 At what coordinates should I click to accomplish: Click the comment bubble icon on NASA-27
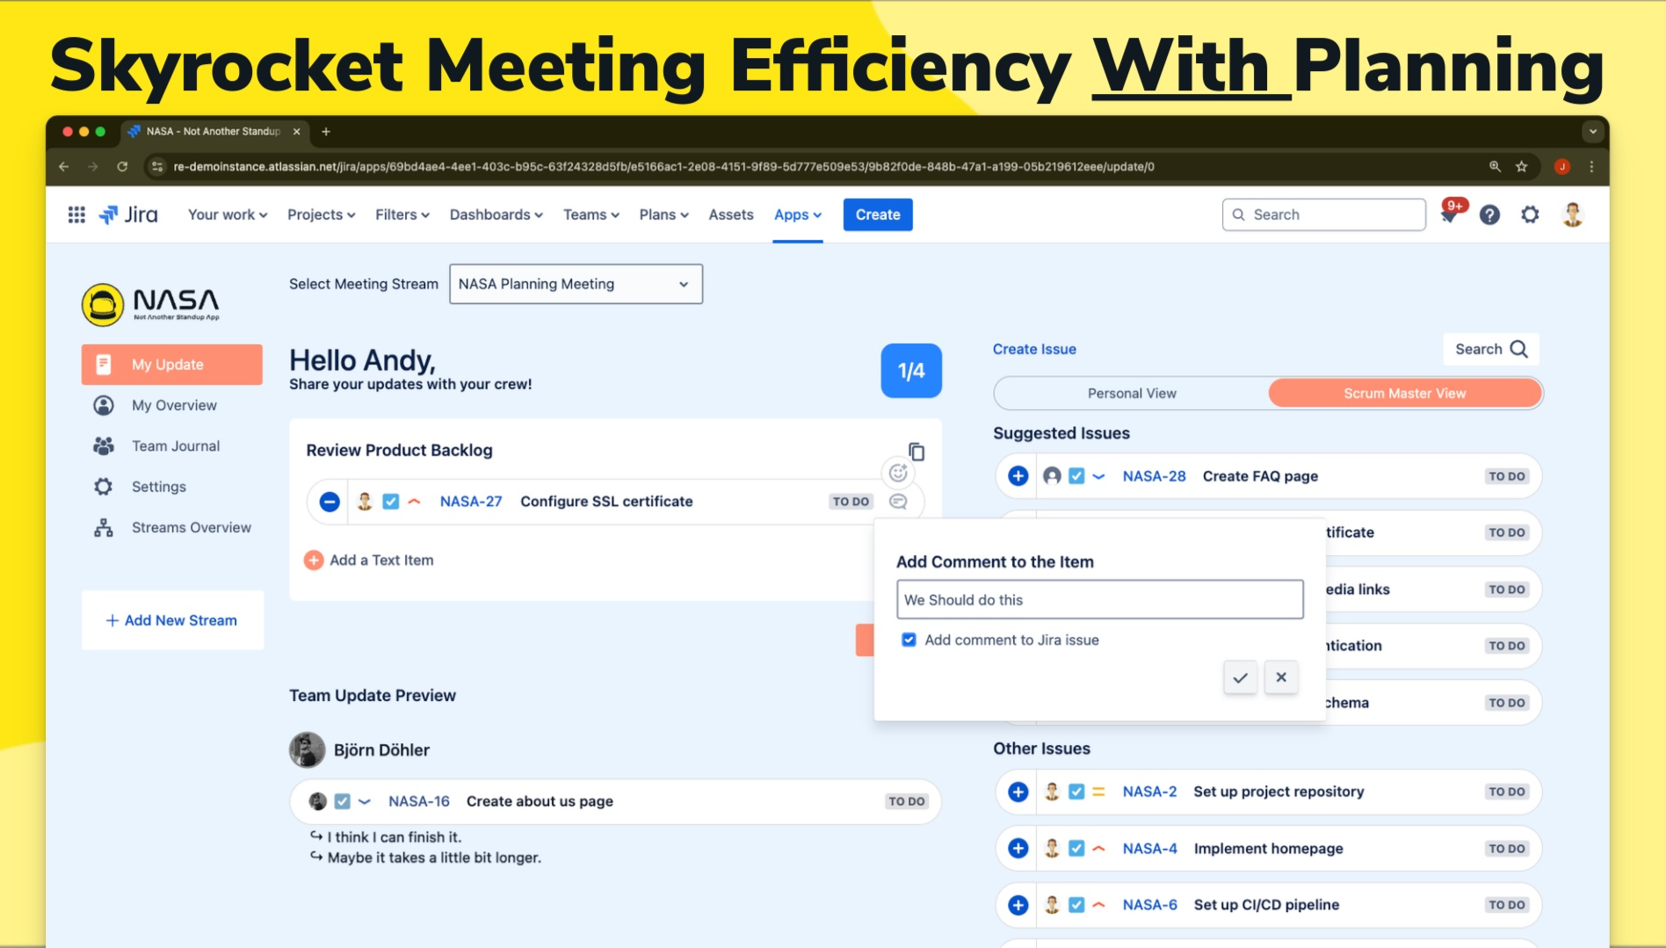coord(898,502)
